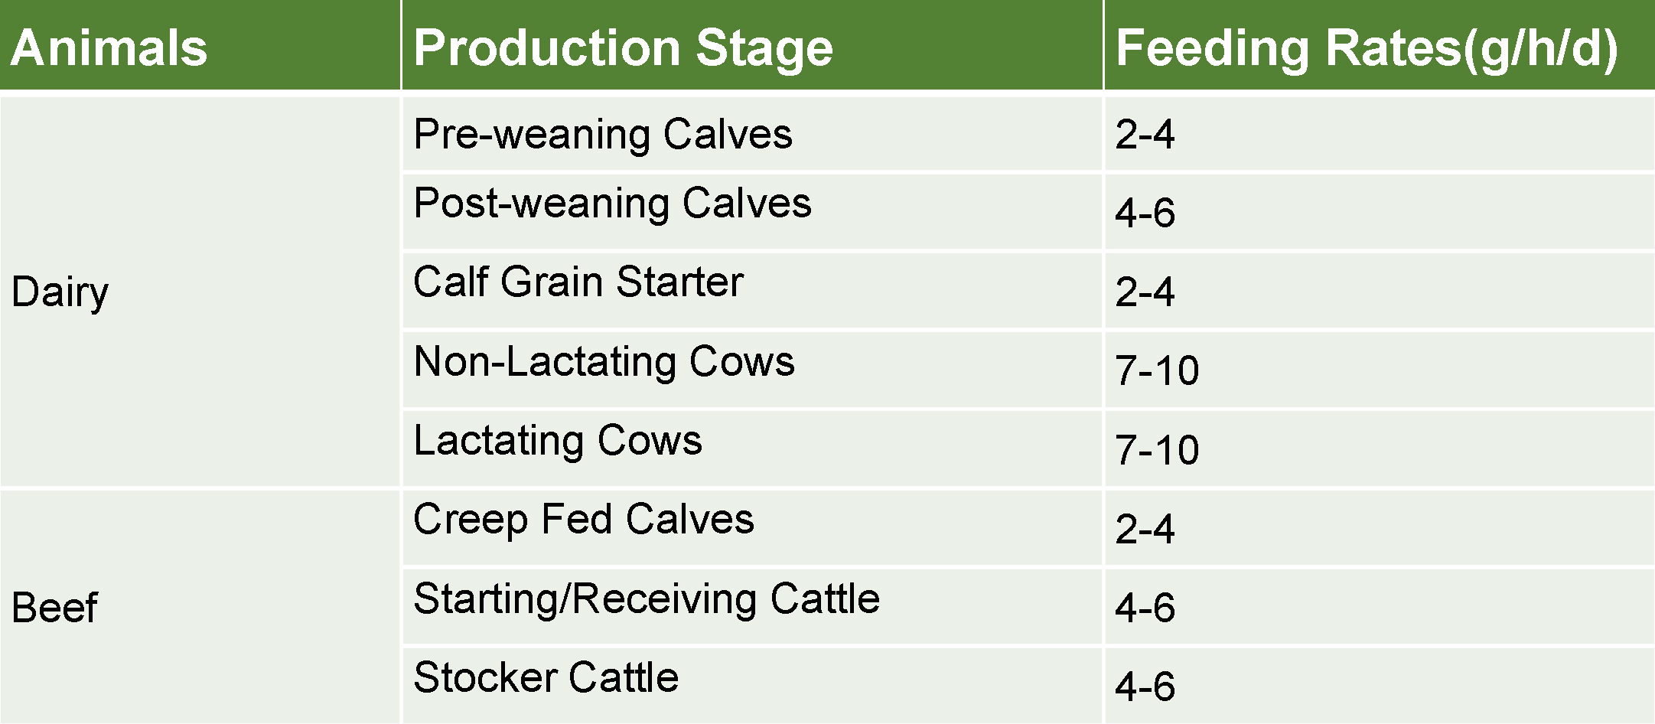The width and height of the screenshot is (1655, 724).
Task: Click the Post-weaning Calves cell
Action: pyautogui.click(x=752, y=212)
